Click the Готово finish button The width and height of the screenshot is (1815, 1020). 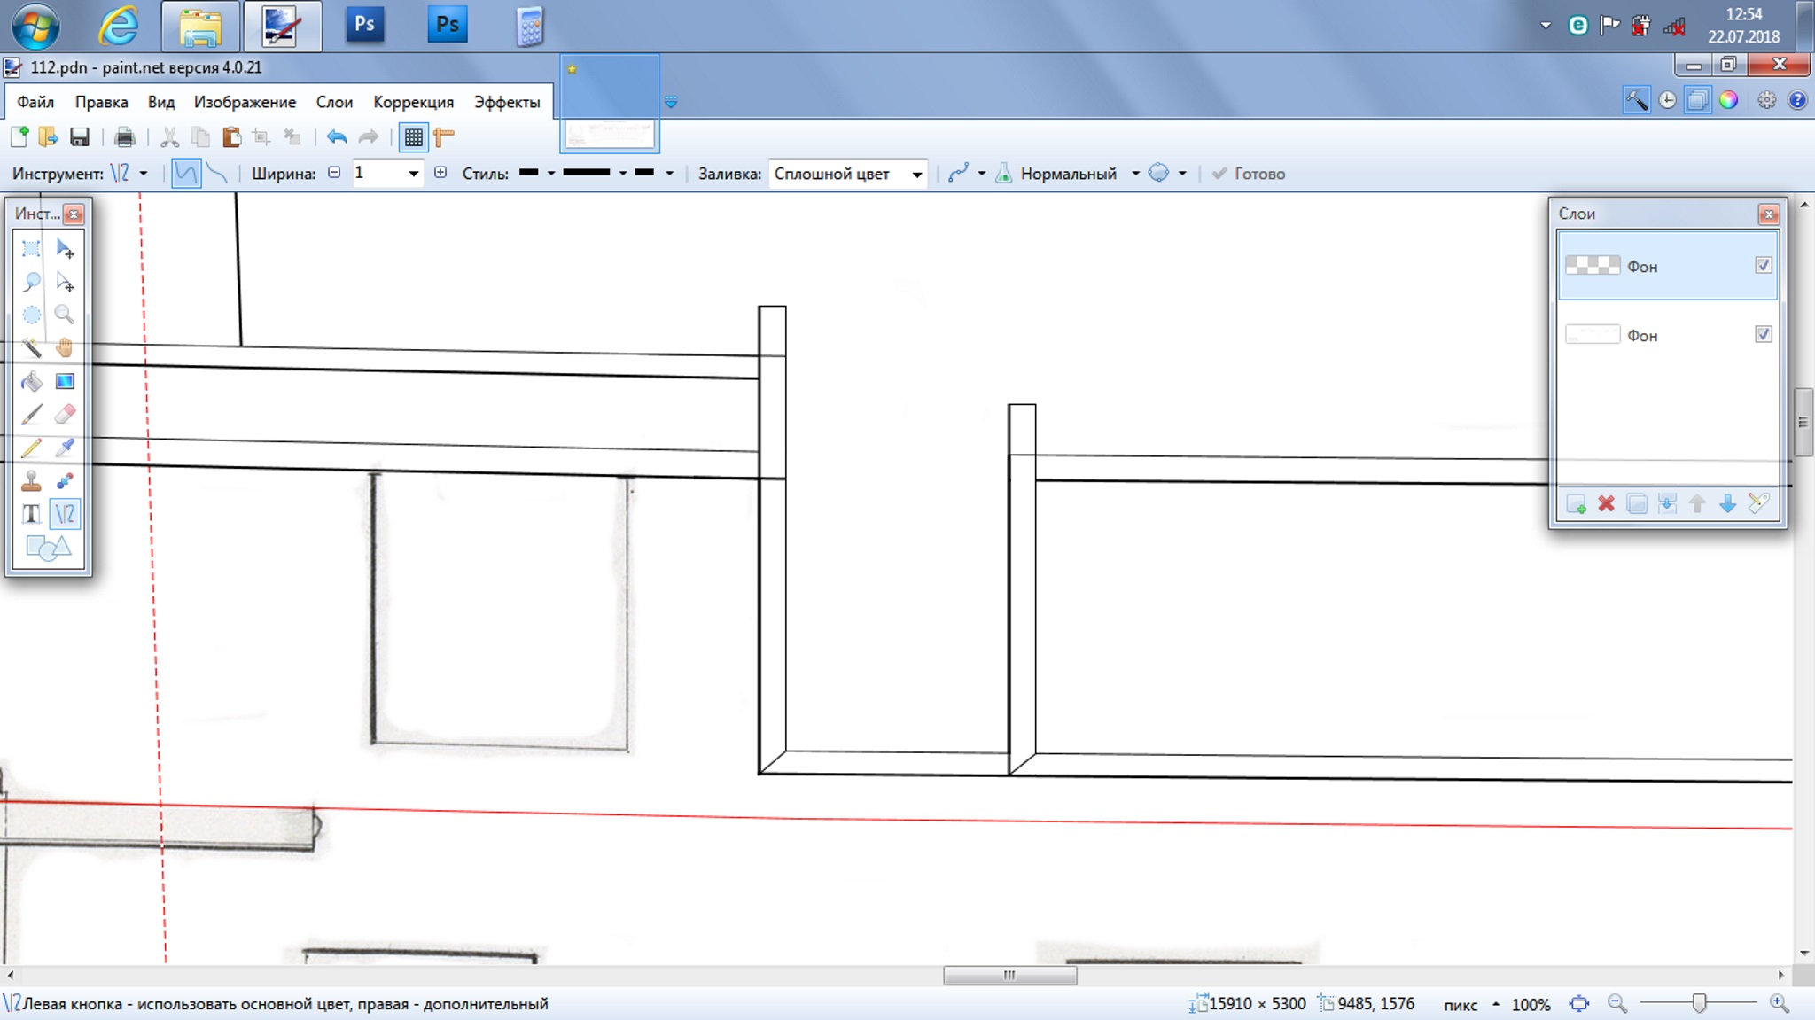(x=1248, y=174)
